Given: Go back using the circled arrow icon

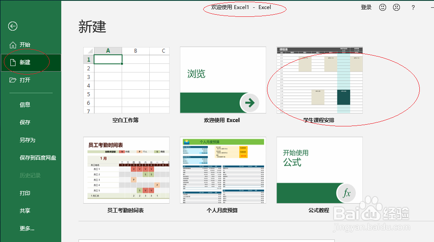Looking at the screenshot, I should pos(13,26).
